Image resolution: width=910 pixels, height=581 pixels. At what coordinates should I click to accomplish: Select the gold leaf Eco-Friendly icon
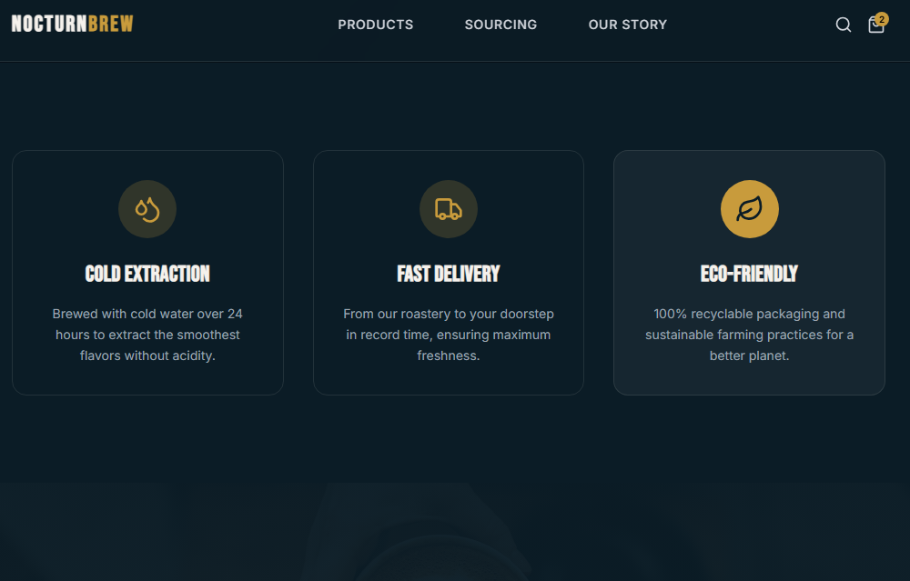click(749, 209)
